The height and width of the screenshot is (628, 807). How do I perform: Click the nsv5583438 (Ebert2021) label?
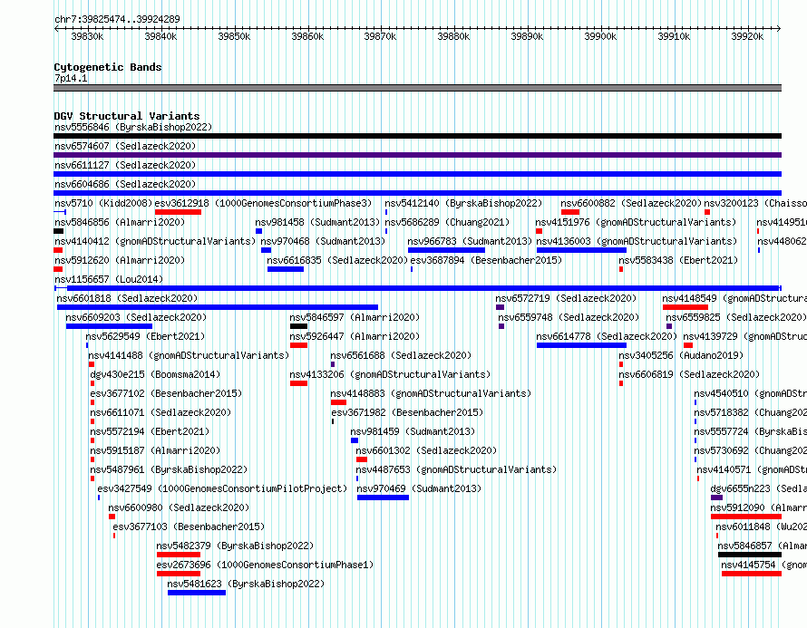point(678,260)
